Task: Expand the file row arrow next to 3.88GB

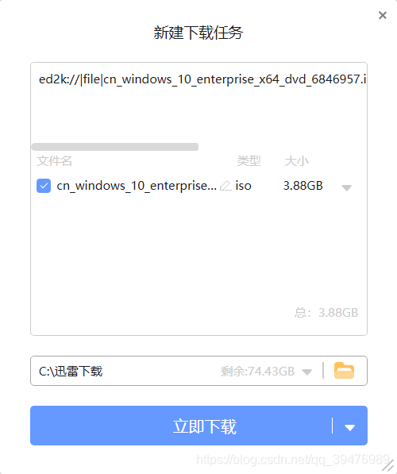Action: 346,187
